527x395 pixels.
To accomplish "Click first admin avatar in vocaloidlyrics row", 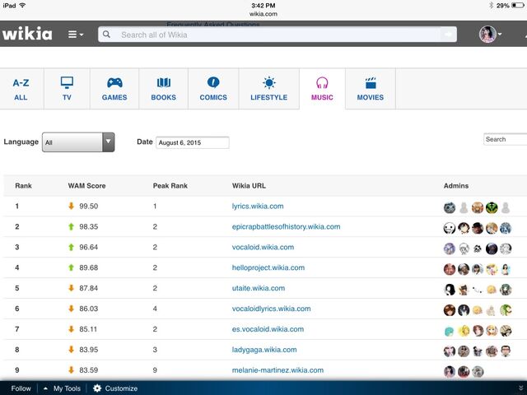I will 450,310.
